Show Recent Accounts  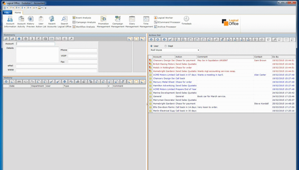52,22
